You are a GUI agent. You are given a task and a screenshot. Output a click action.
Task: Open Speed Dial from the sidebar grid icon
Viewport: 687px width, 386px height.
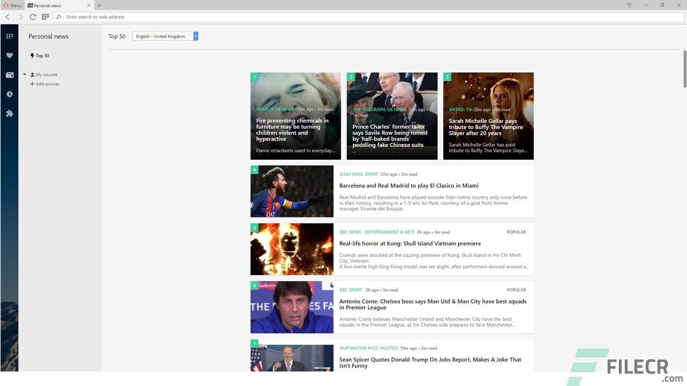tap(9, 36)
